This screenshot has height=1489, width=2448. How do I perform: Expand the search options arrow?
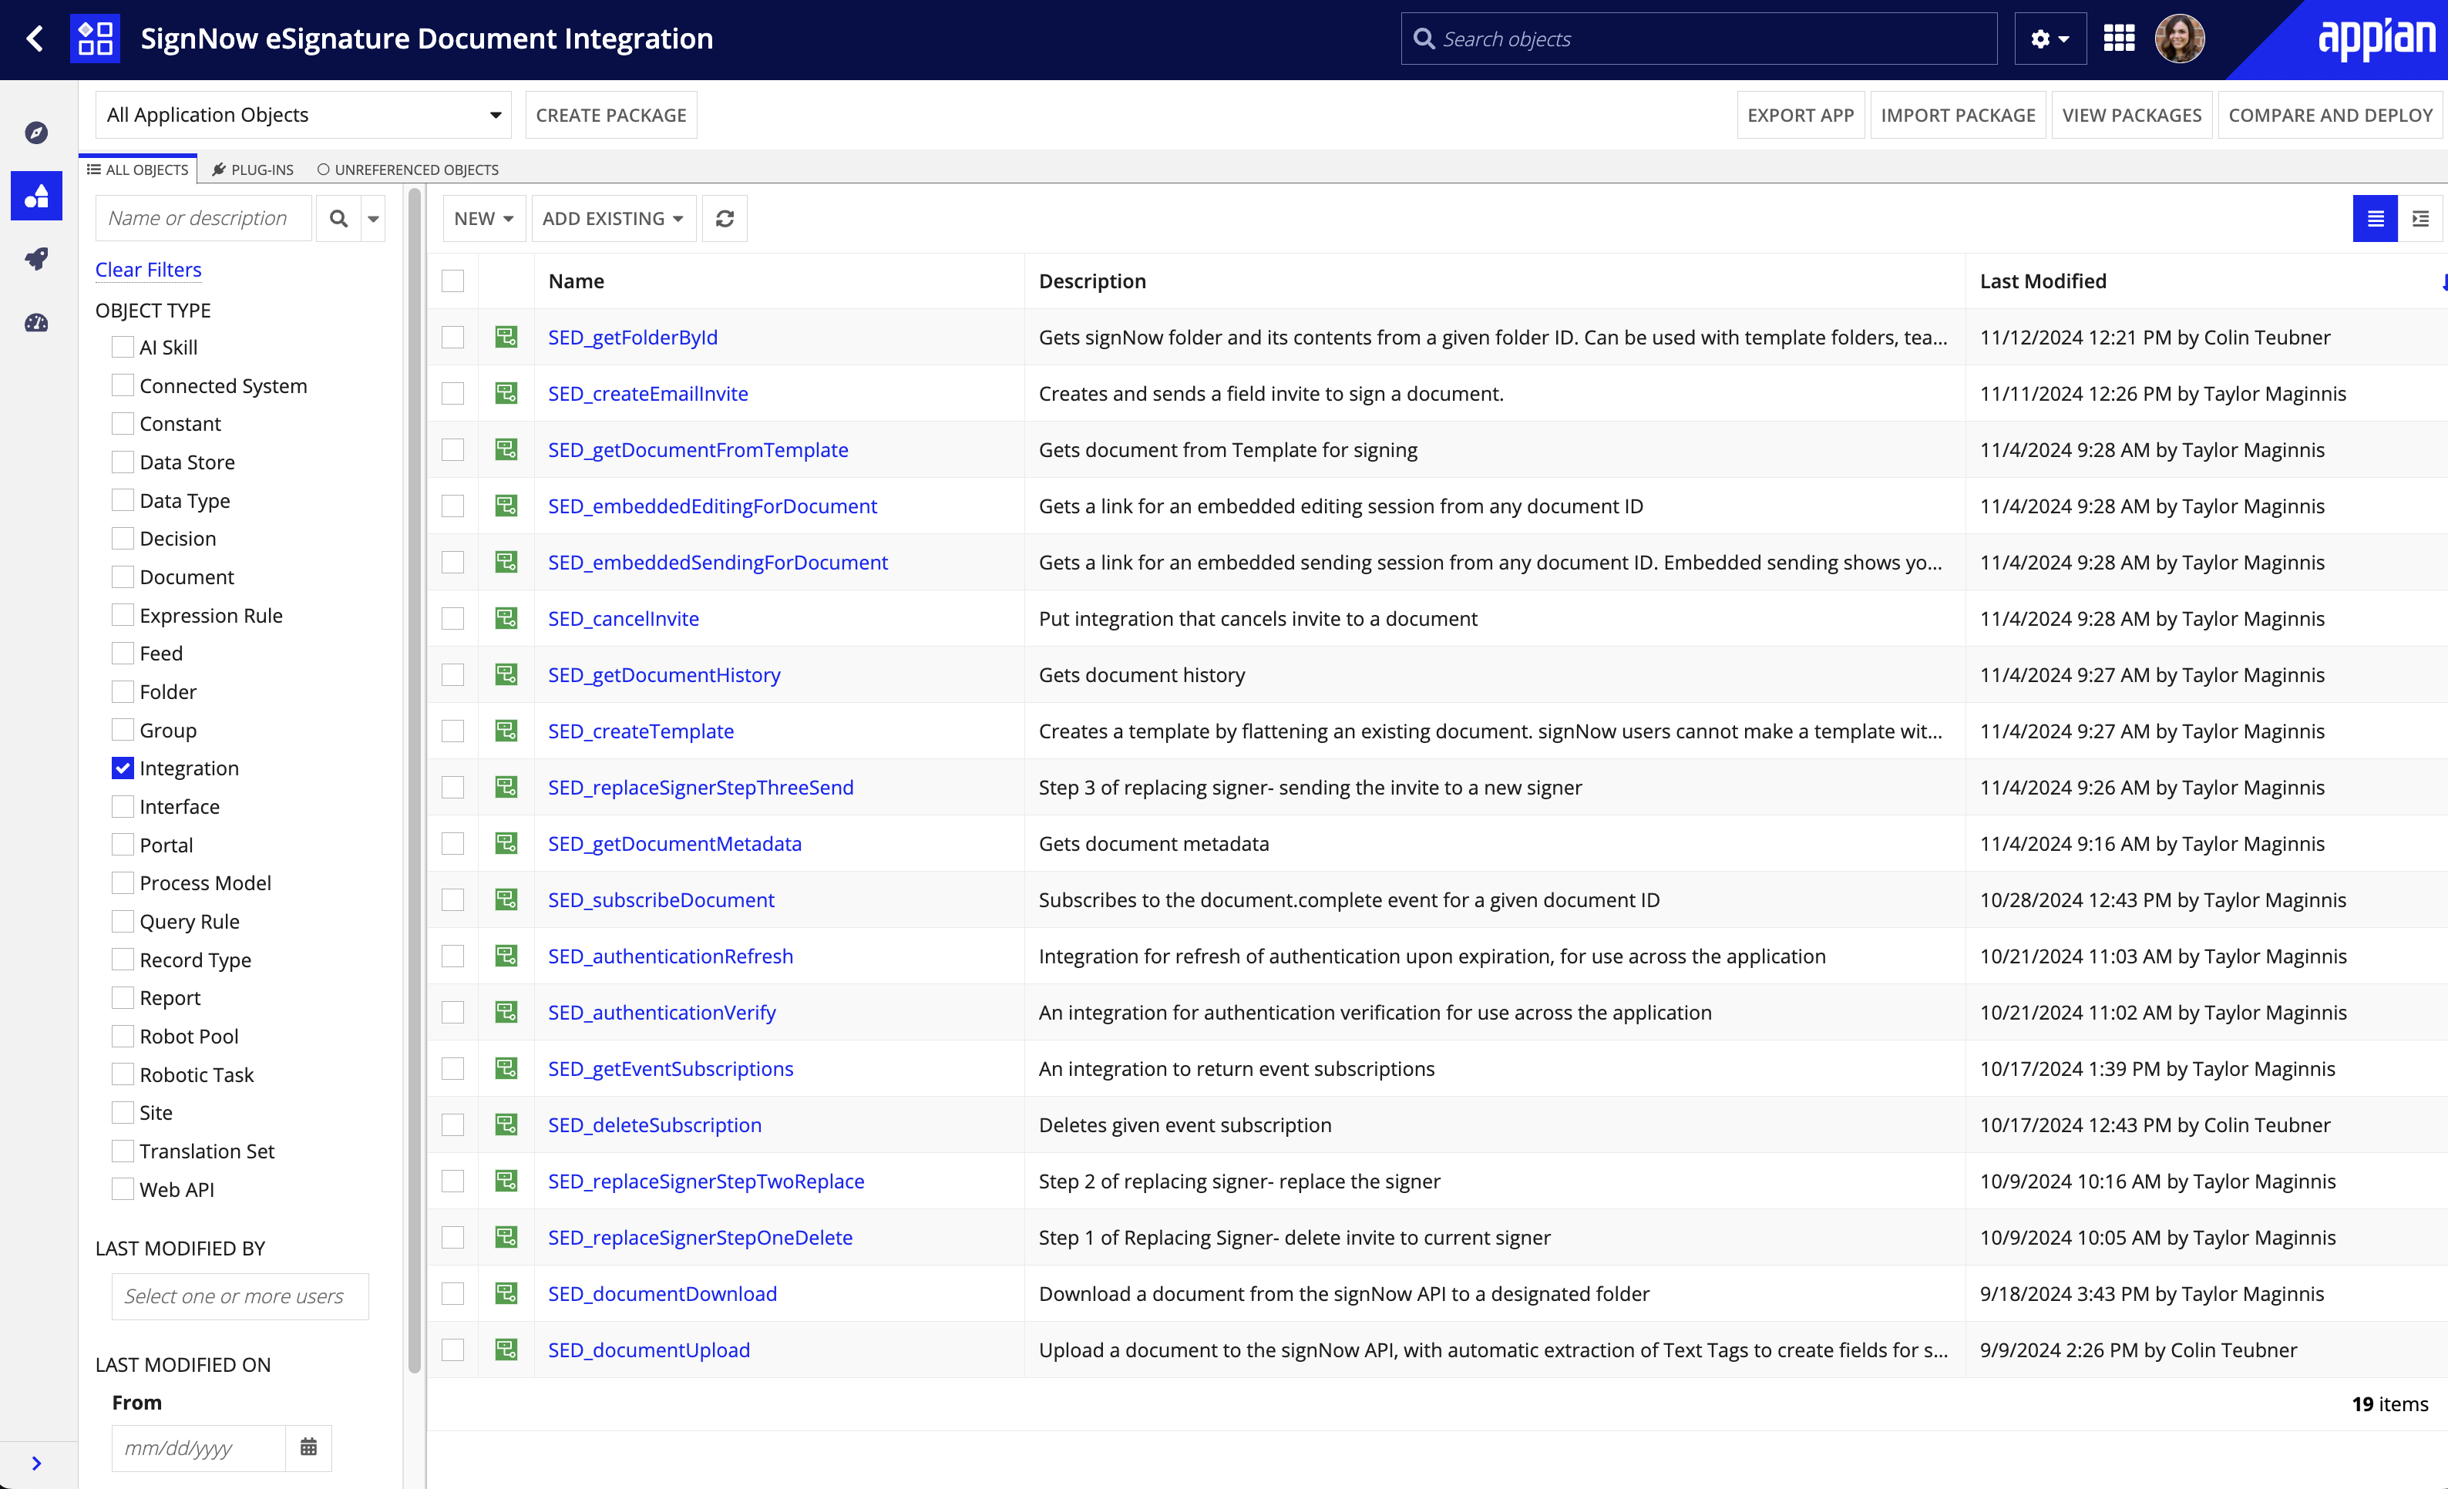pos(374,219)
